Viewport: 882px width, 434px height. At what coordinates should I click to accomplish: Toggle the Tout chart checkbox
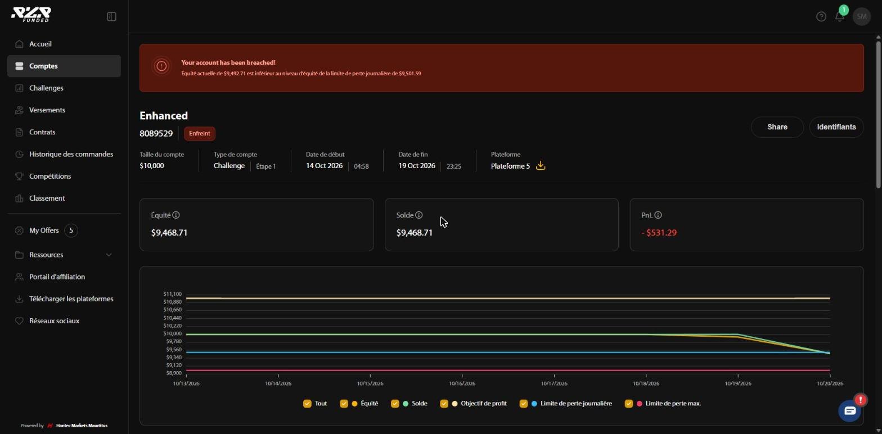(x=307, y=404)
